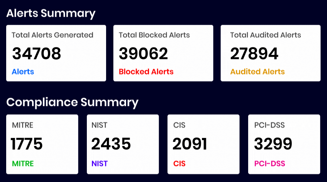Viewport: 327px width, 182px height.
Task: Select the 34708 alerts count
Action: tap(36, 54)
